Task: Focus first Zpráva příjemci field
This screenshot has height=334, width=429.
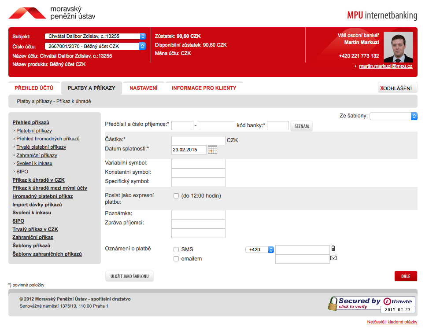Action: tap(198, 224)
